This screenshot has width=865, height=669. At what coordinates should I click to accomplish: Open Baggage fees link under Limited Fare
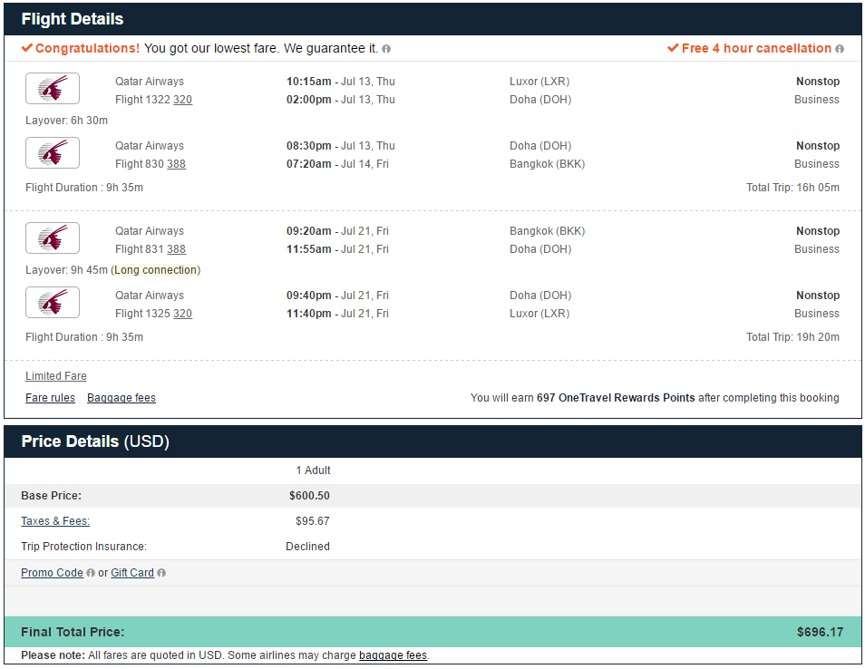121,398
